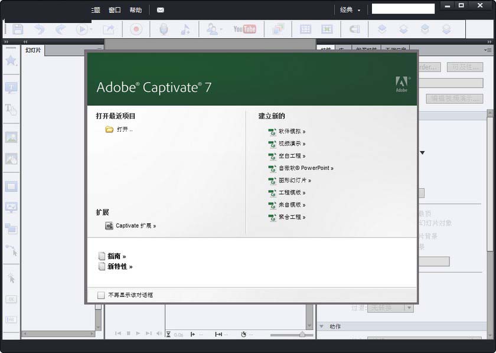Image resolution: width=496 pixels, height=353 pixels.
Task: Open the properties panel dropdown arrow
Action: coord(422,152)
